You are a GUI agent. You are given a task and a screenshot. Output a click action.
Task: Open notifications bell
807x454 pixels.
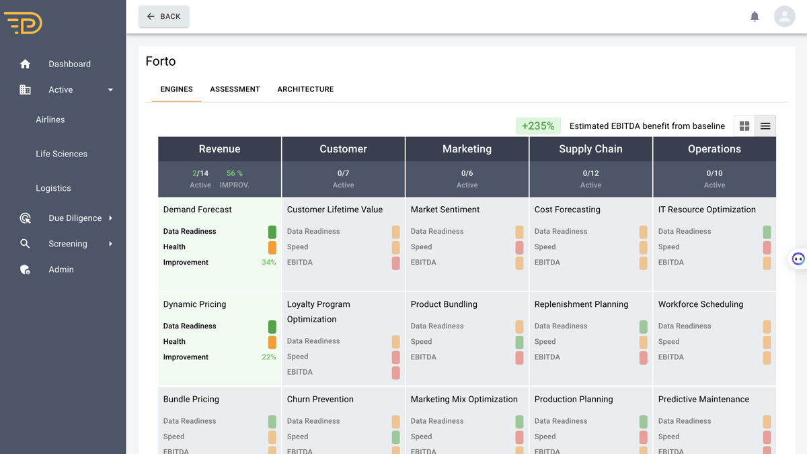[x=755, y=16]
